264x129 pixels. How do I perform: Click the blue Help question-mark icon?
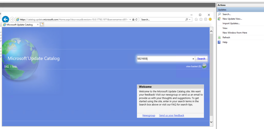(x=219, y=42)
